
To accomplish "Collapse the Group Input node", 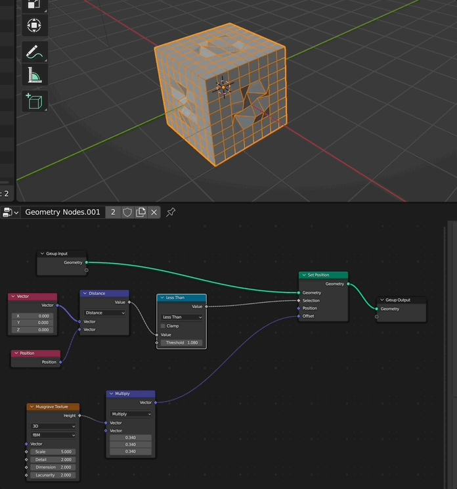I will click(43, 254).
